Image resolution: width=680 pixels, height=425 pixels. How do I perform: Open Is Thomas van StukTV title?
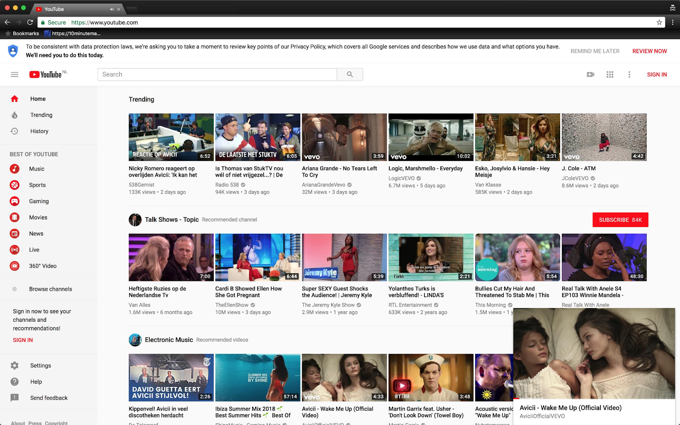(x=249, y=172)
